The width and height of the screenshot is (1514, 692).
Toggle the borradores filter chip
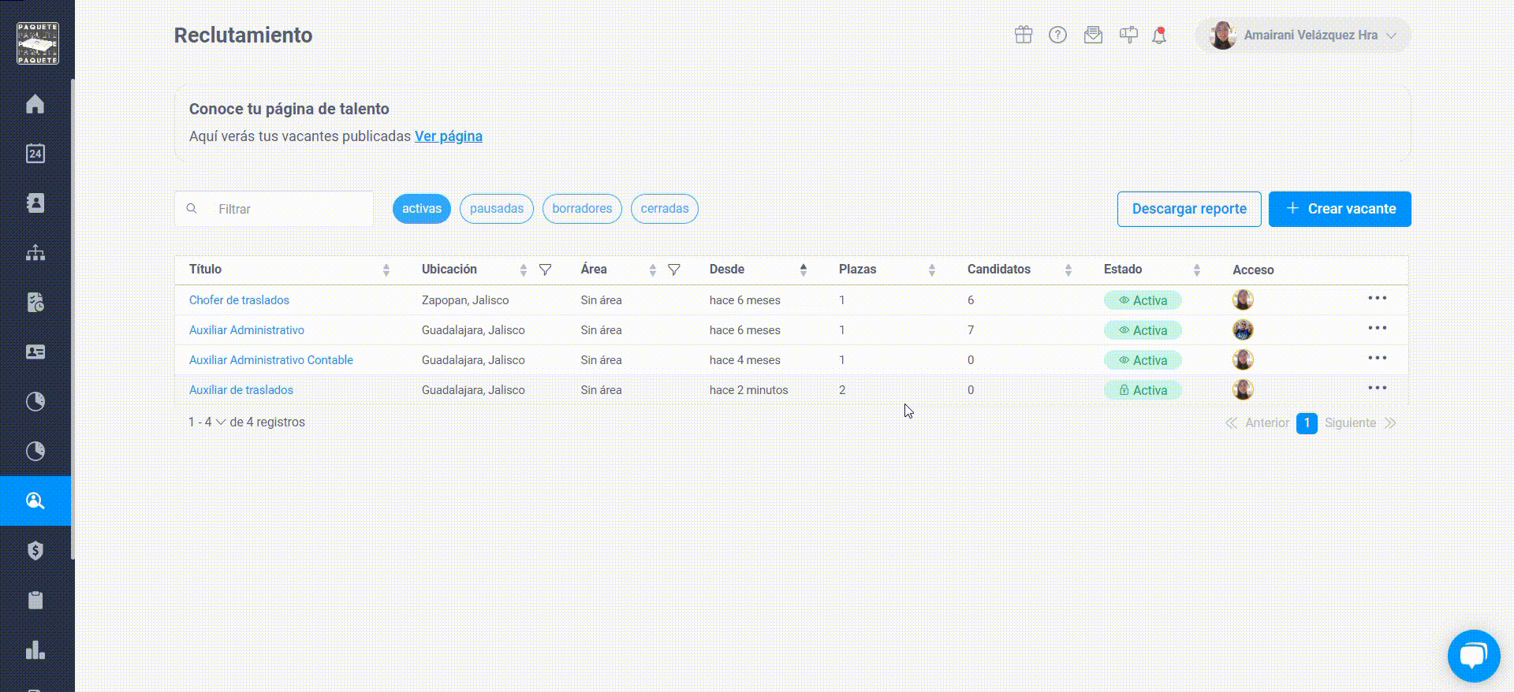click(x=582, y=209)
